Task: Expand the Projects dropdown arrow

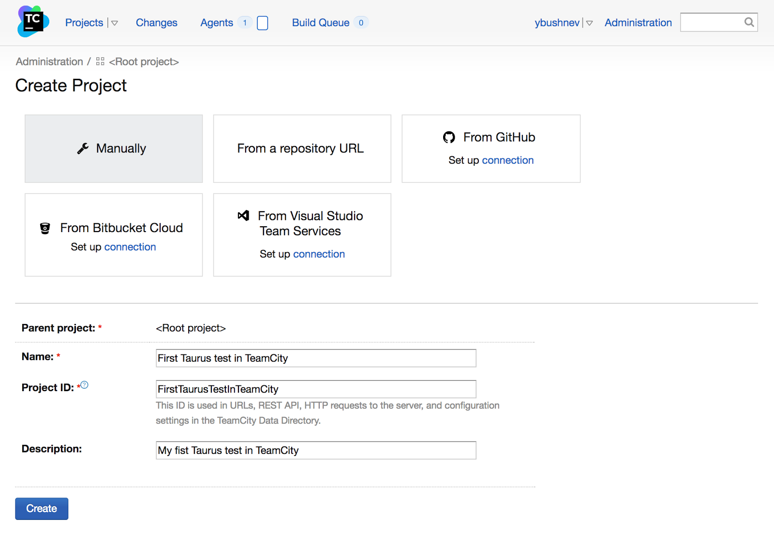Action: tap(115, 23)
